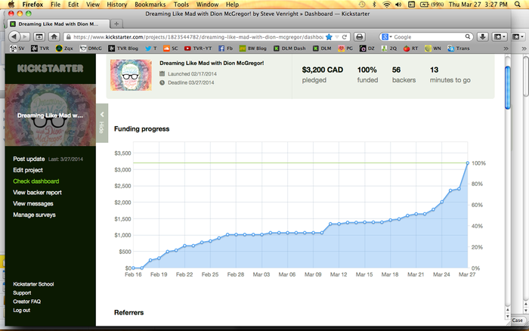Click Check dashboard link

click(x=36, y=181)
